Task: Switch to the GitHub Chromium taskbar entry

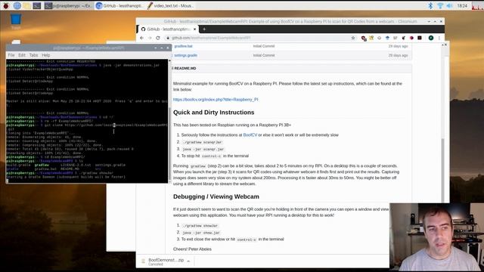Action: tap(119, 5)
